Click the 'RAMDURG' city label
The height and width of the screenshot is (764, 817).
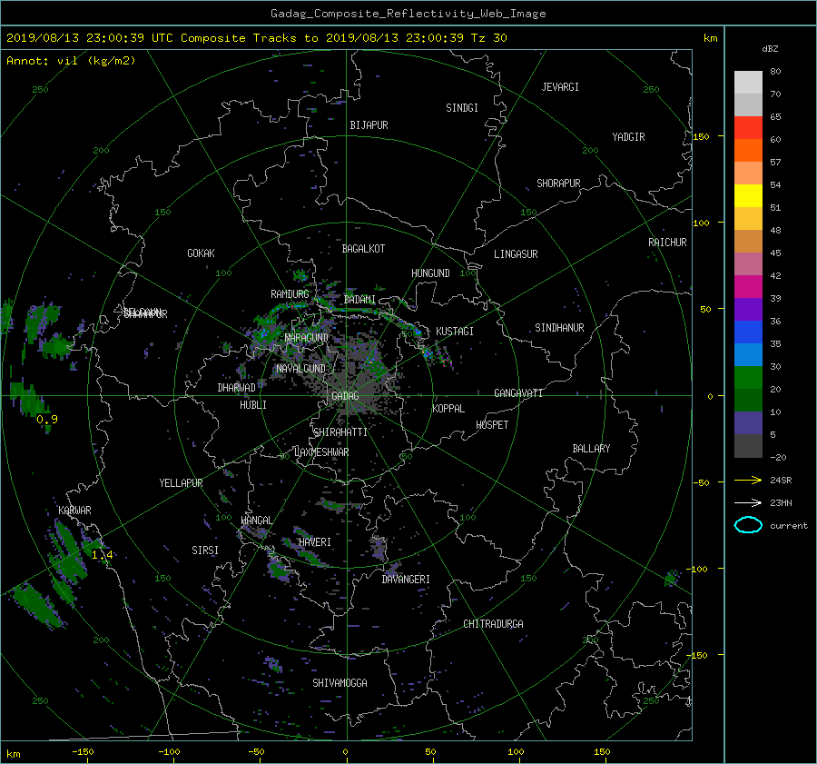290,294
